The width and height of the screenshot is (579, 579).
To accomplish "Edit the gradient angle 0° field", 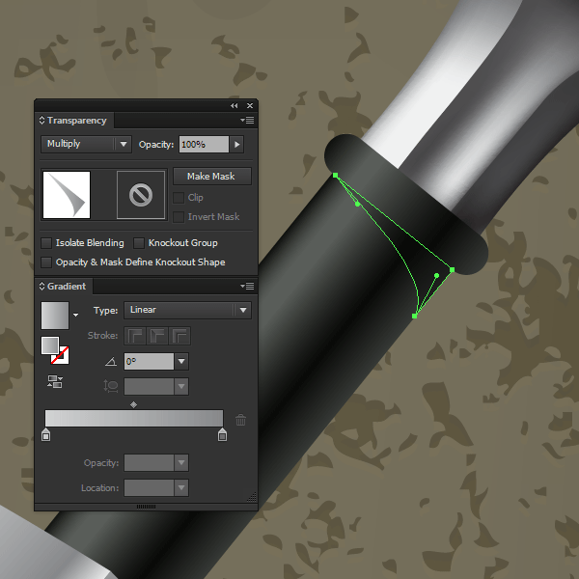I will pos(149,361).
